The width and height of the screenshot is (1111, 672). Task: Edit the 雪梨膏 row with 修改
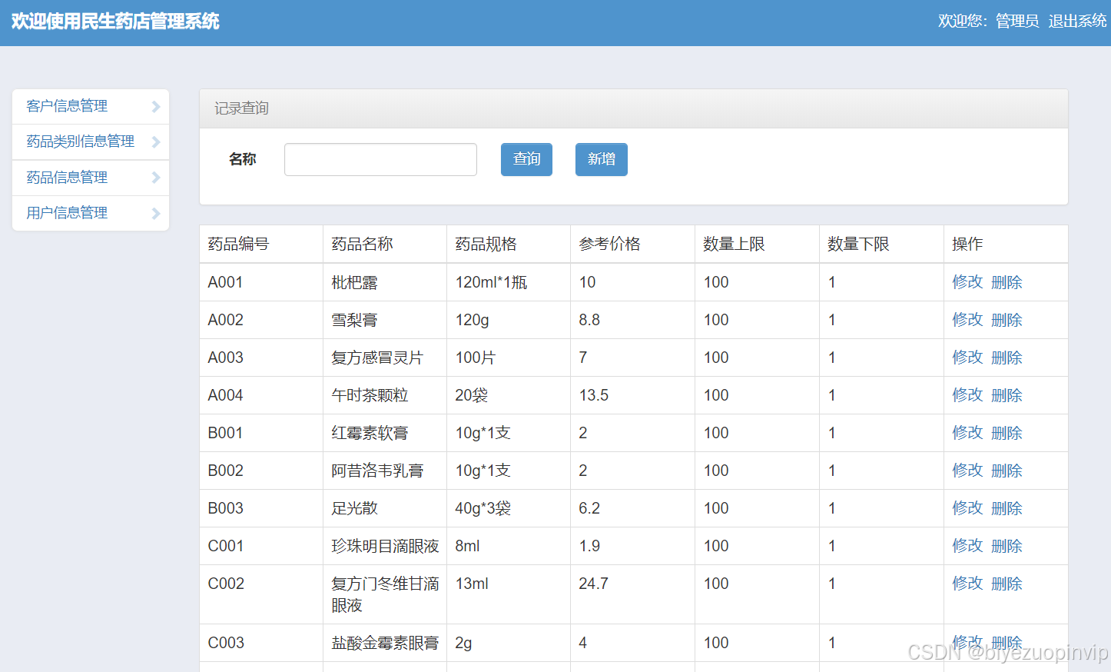tap(967, 320)
